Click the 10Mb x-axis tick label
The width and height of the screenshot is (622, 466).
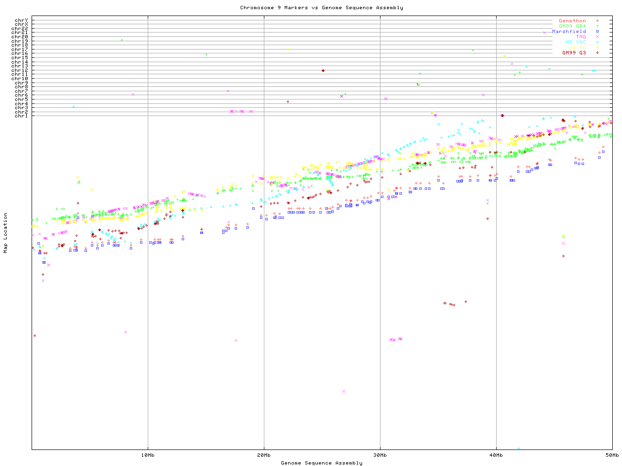(148, 455)
